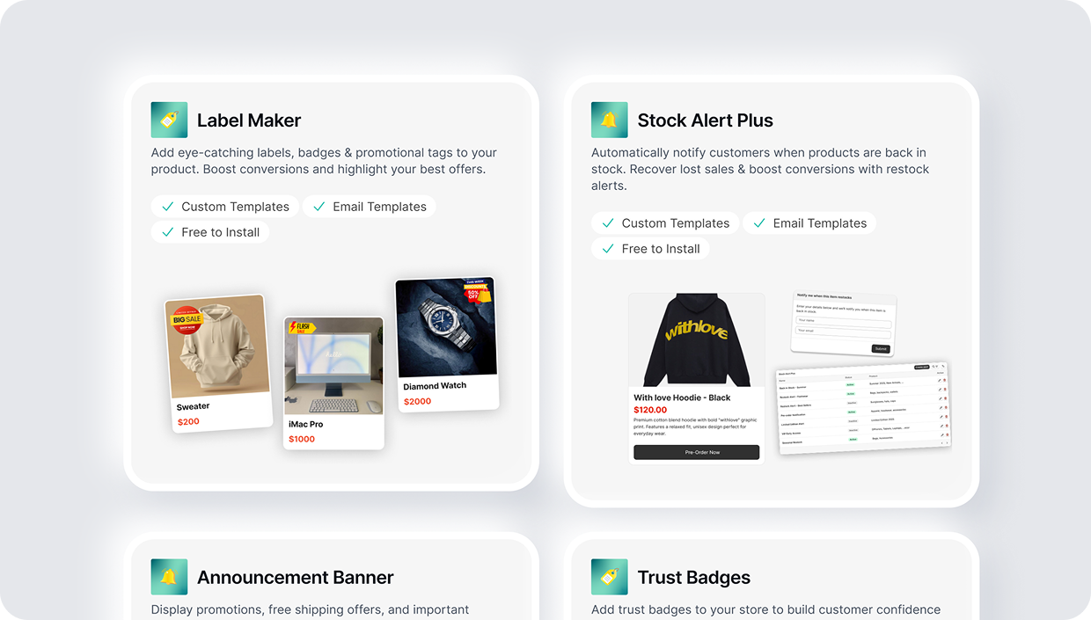
Task: Click the Trust Badges tag icon
Action: click(609, 577)
